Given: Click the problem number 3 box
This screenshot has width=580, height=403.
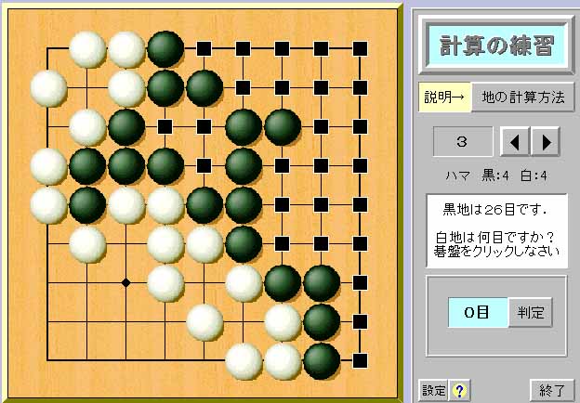Looking at the screenshot, I should [x=463, y=142].
